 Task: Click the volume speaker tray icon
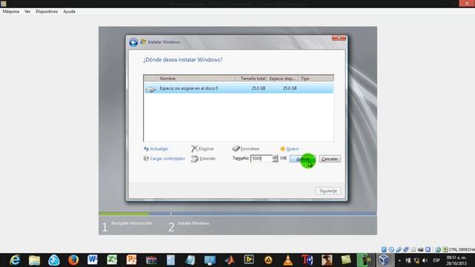pos(425,260)
